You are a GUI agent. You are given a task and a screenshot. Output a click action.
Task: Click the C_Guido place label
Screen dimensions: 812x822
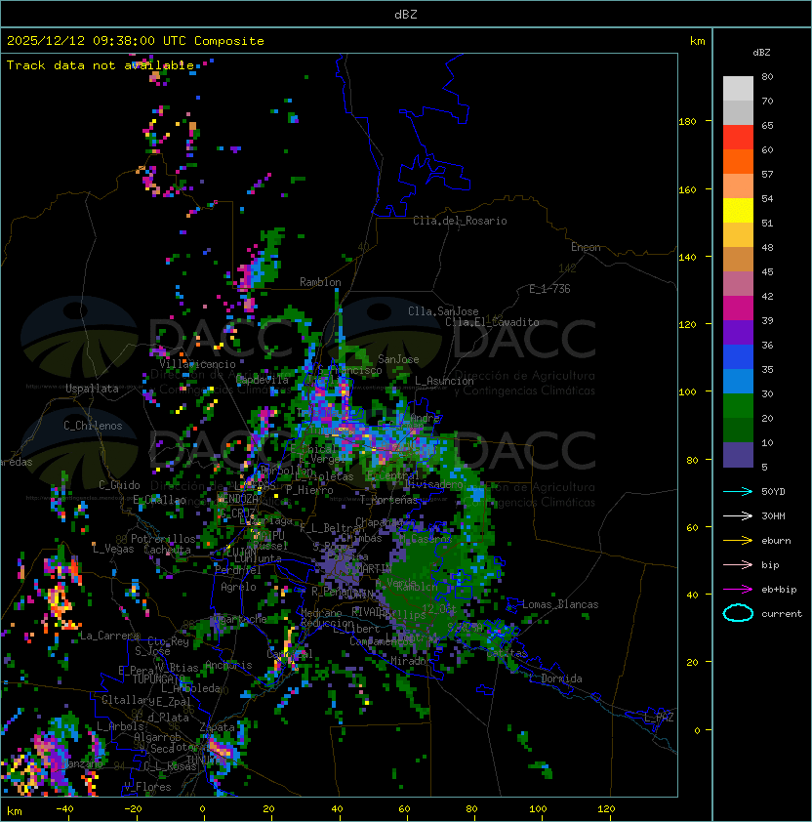(x=119, y=485)
